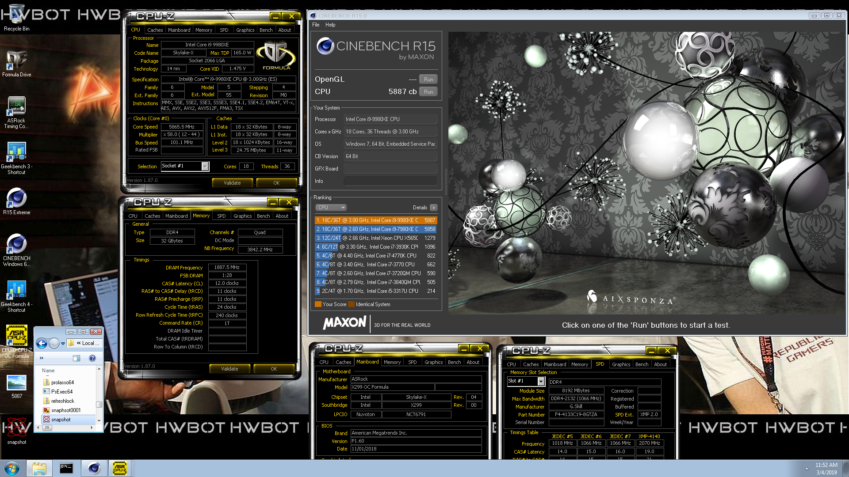Image resolution: width=849 pixels, height=477 pixels.
Task: Open Explorer help with the question mark icon
Action: click(92, 358)
